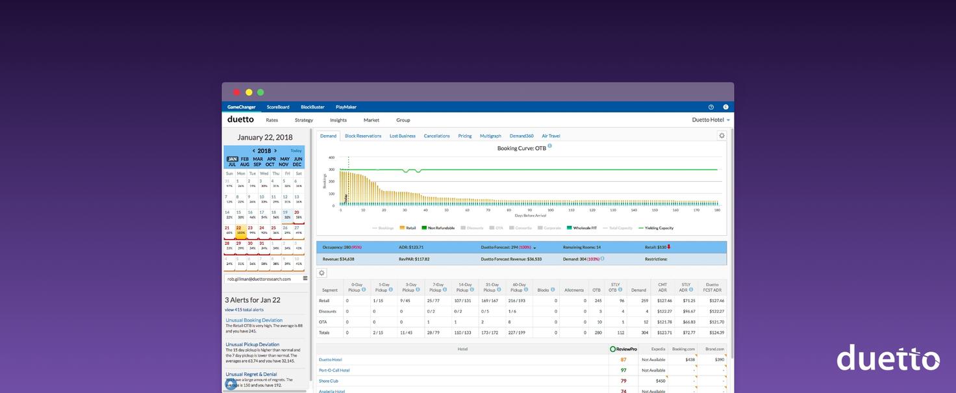Click Today button in calendar
The image size is (956, 393).
pyautogui.click(x=296, y=151)
